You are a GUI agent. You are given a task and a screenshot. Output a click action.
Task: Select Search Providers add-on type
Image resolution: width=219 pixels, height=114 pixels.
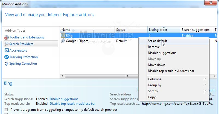point(31,44)
